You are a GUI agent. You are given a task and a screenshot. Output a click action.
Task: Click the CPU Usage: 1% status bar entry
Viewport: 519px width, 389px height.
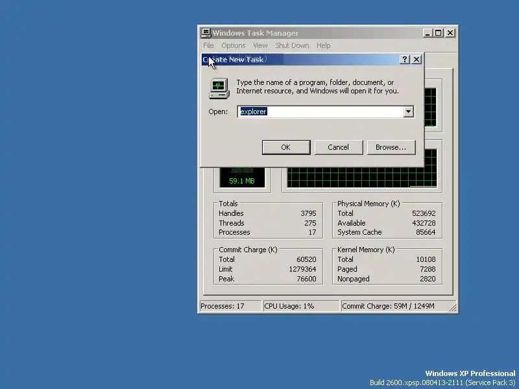[x=301, y=306]
